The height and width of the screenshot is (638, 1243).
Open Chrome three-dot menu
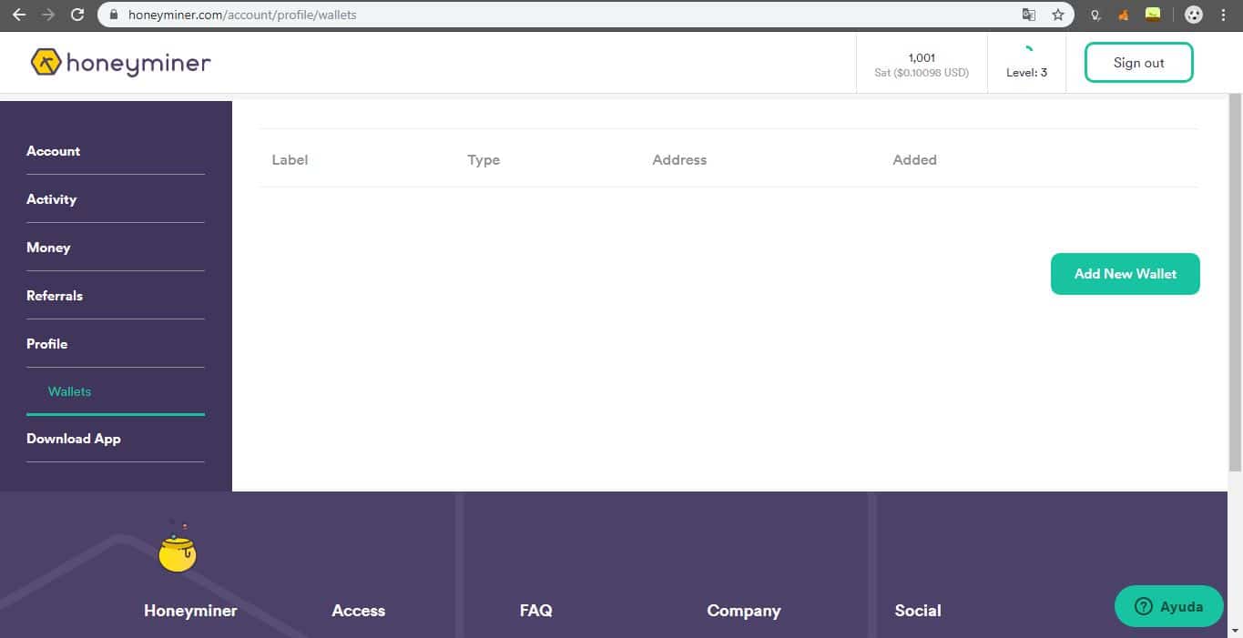pyautogui.click(x=1223, y=15)
